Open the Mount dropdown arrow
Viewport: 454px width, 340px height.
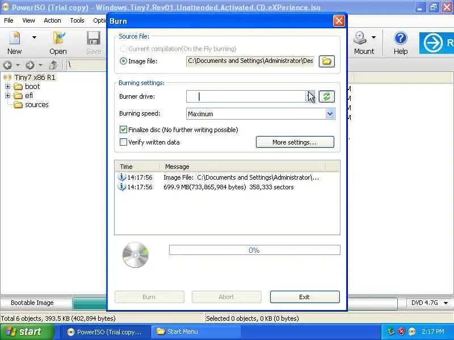pos(373,37)
